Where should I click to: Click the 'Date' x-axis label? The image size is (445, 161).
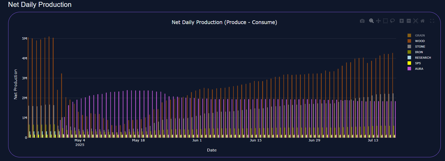(212, 150)
